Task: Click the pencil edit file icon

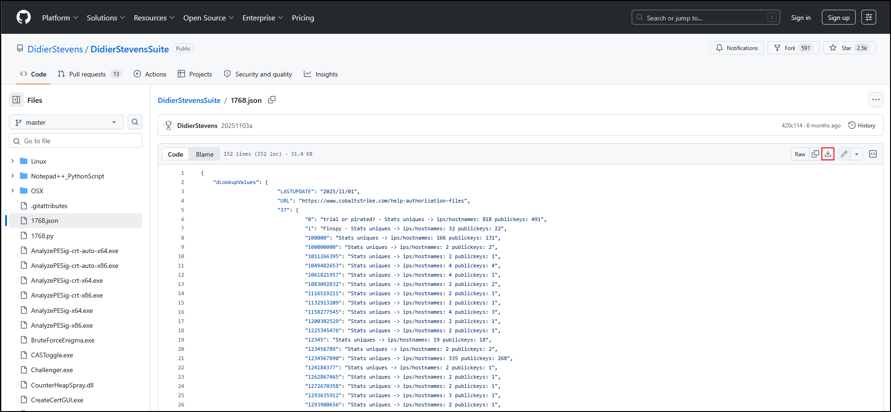Action: (x=844, y=154)
